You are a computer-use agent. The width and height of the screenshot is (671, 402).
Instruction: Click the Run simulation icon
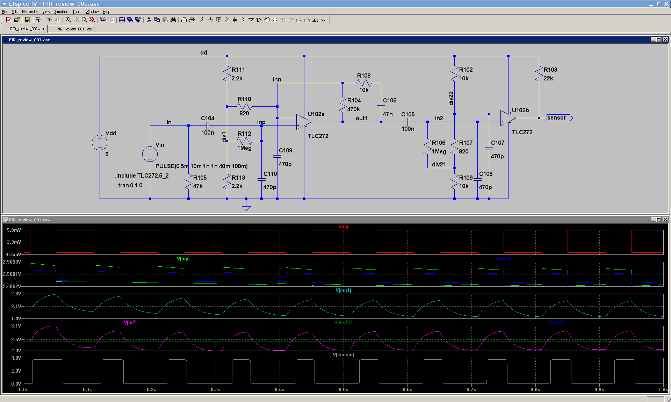point(49,20)
